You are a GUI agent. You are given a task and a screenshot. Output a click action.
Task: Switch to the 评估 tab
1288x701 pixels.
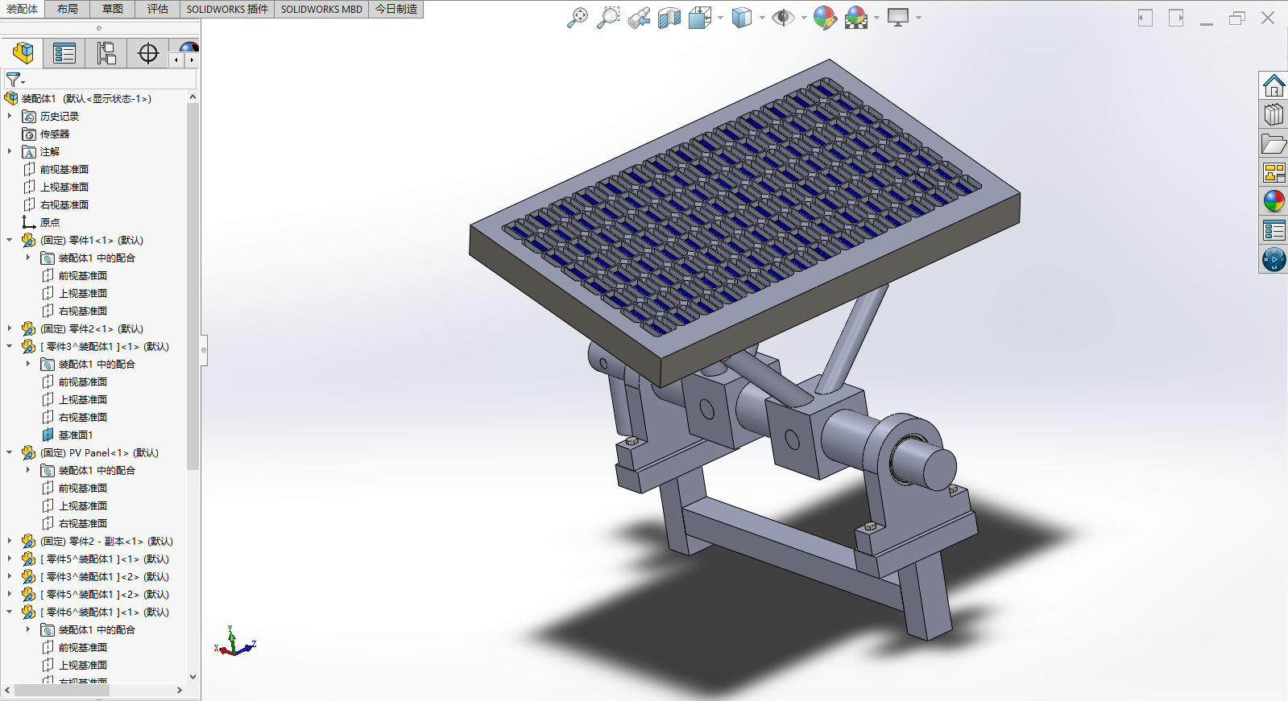coord(158,9)
